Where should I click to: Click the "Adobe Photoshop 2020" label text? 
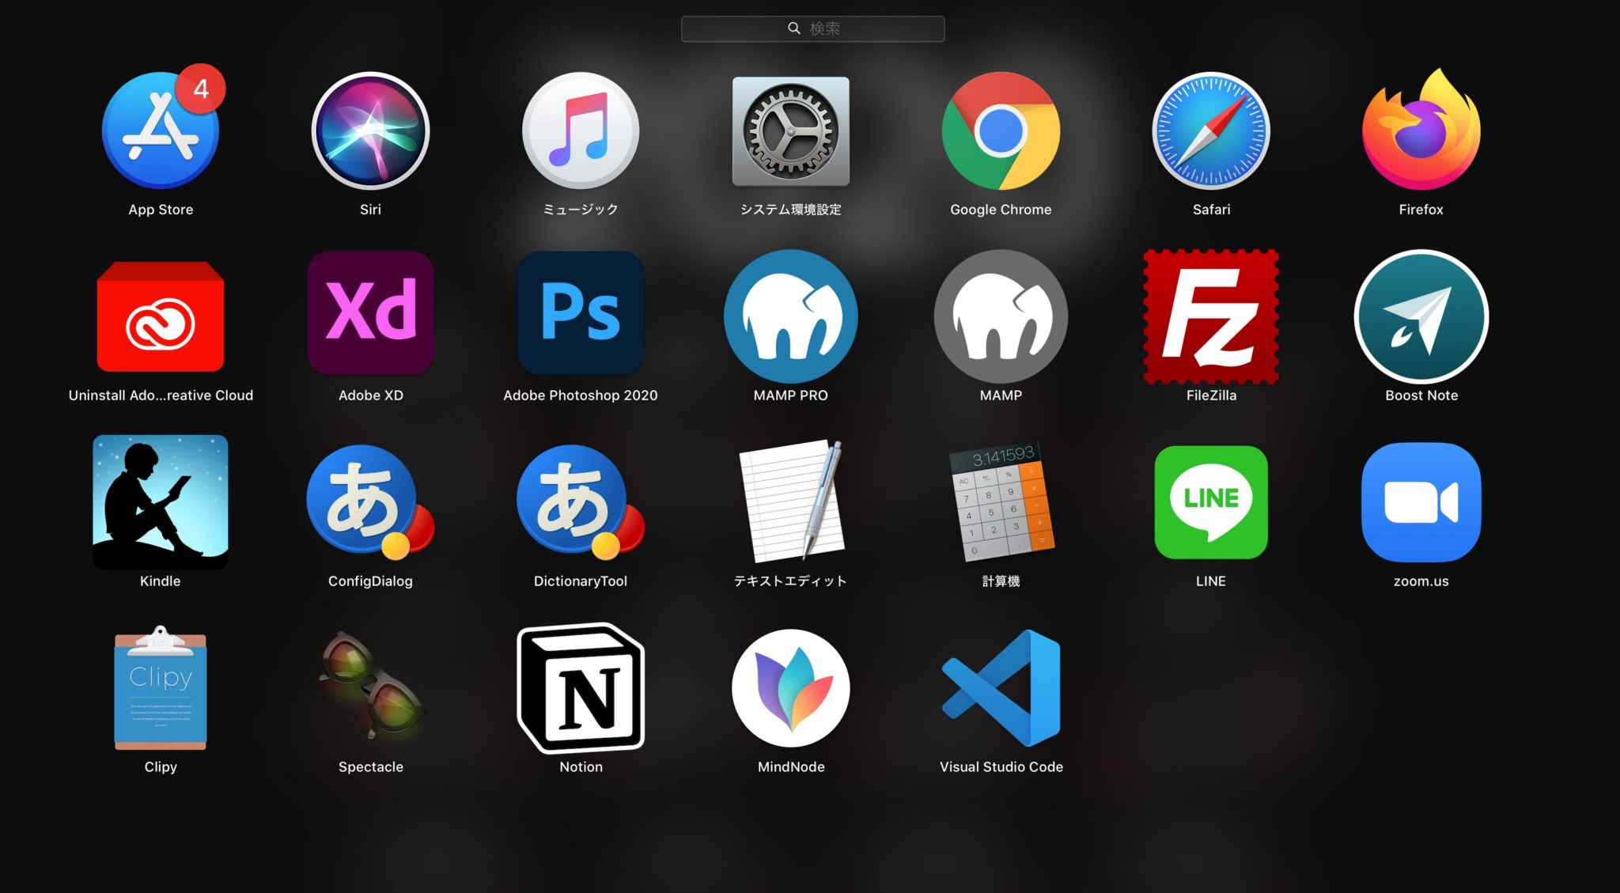[581, 395]
